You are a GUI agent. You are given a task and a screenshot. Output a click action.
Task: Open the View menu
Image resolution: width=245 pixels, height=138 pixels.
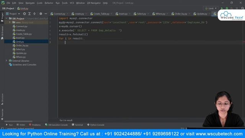[21, 3]
